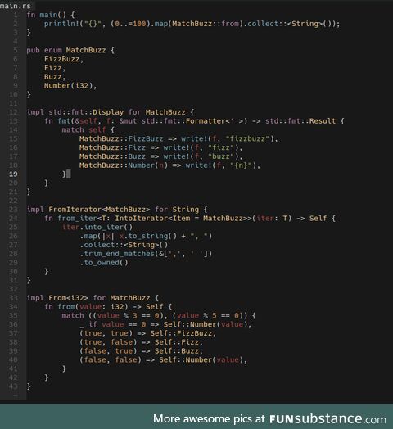Click the println! macro call
The image size is (393, 429).
[192, 24]
